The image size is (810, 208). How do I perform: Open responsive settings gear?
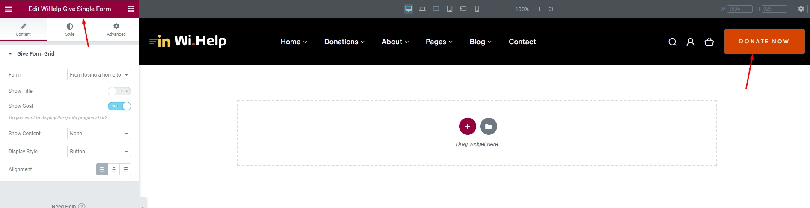point(801,9)
